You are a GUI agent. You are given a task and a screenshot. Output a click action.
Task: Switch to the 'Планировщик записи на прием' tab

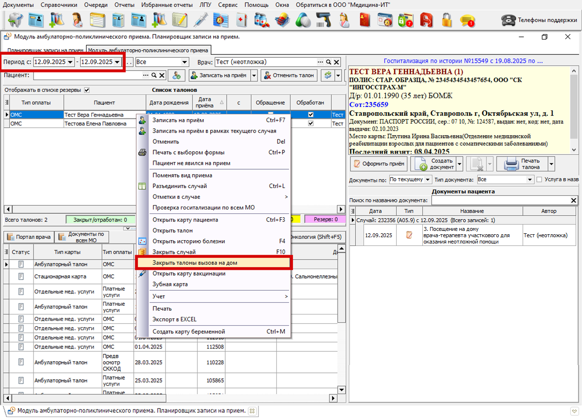point(46,50)
